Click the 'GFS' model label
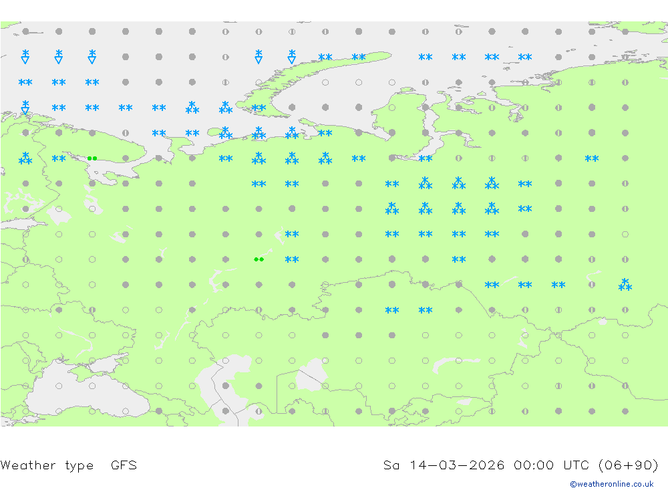This screenshot has width=668, height=490. (x=124, y=465)
